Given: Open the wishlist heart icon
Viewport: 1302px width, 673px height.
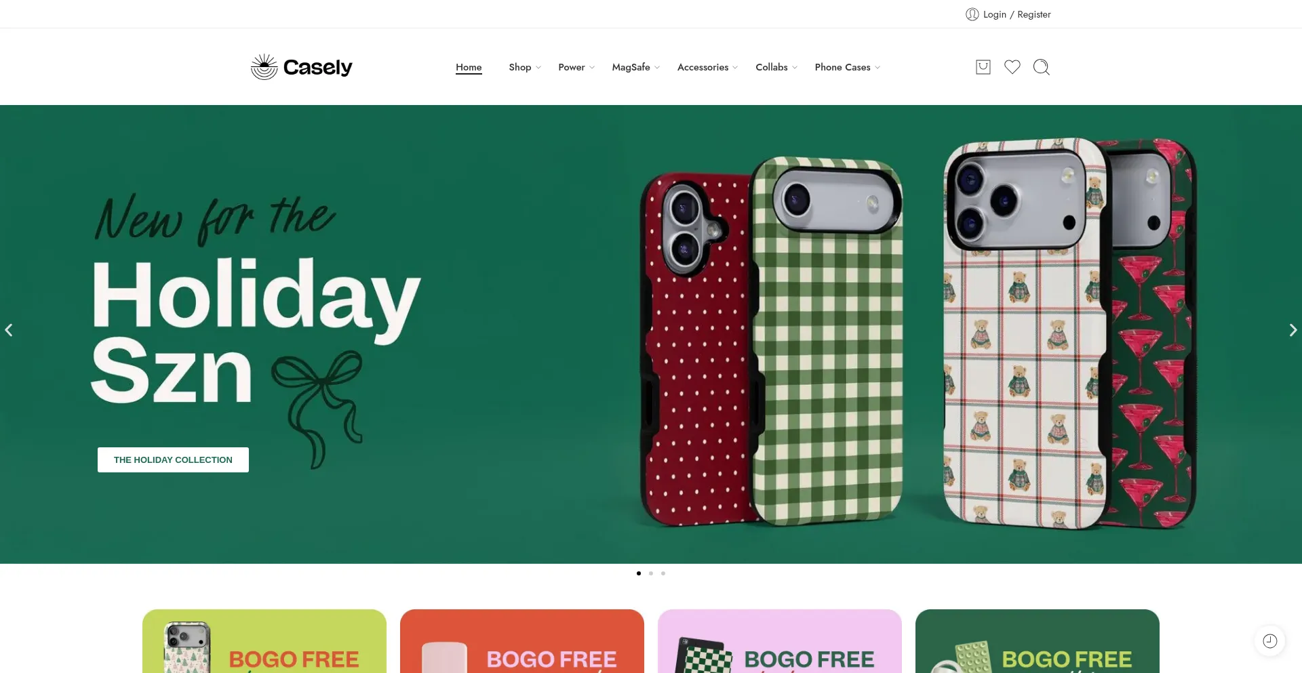Looking at the screenshot, I should click(x=1012, y=67).
